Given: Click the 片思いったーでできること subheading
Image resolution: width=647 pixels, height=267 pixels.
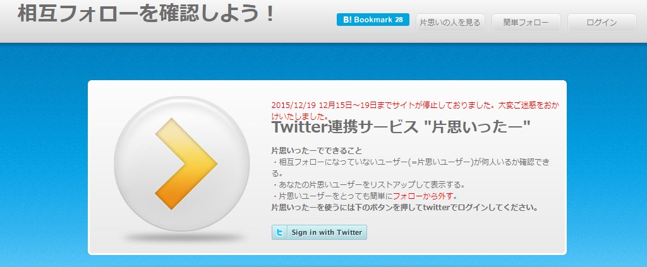Looking at the screenshot, I should pyautogui.click(x=317, y=151).
